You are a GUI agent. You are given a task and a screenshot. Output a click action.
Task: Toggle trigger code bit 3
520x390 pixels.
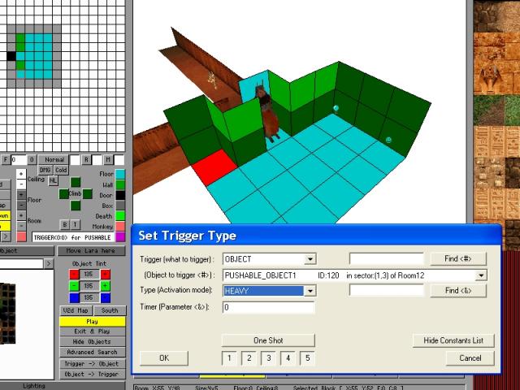(x=269, y=358)
